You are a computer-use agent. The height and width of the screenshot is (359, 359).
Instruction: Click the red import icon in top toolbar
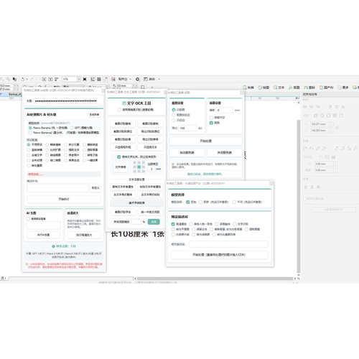tap(113, 79)
